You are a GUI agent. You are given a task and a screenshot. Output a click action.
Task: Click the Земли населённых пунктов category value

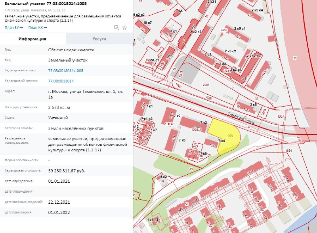(76, 128)
